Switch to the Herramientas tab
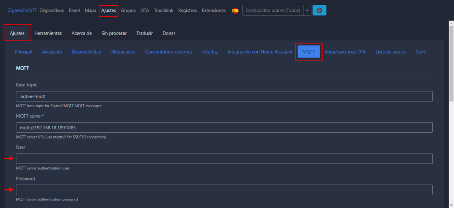The width and height of the screenshot is (454, 208). coord(48,33)
